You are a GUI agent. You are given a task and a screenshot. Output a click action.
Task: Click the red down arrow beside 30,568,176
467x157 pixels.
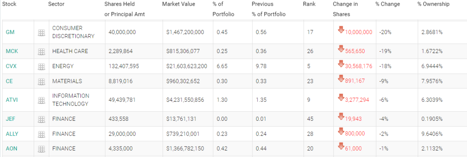point(341,64)
